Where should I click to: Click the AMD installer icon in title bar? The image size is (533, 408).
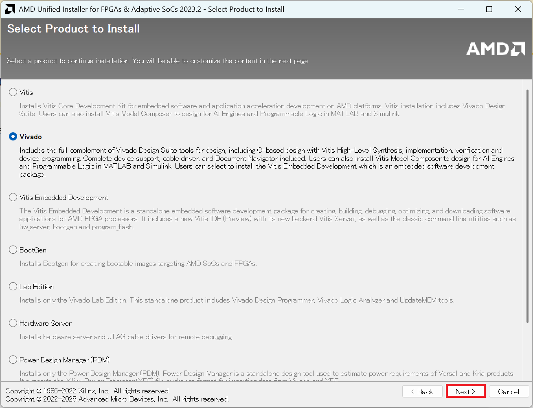coord(10,9)
